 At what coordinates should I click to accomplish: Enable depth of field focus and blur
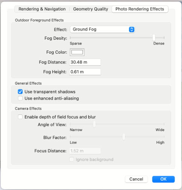click(x=20, y=117)
